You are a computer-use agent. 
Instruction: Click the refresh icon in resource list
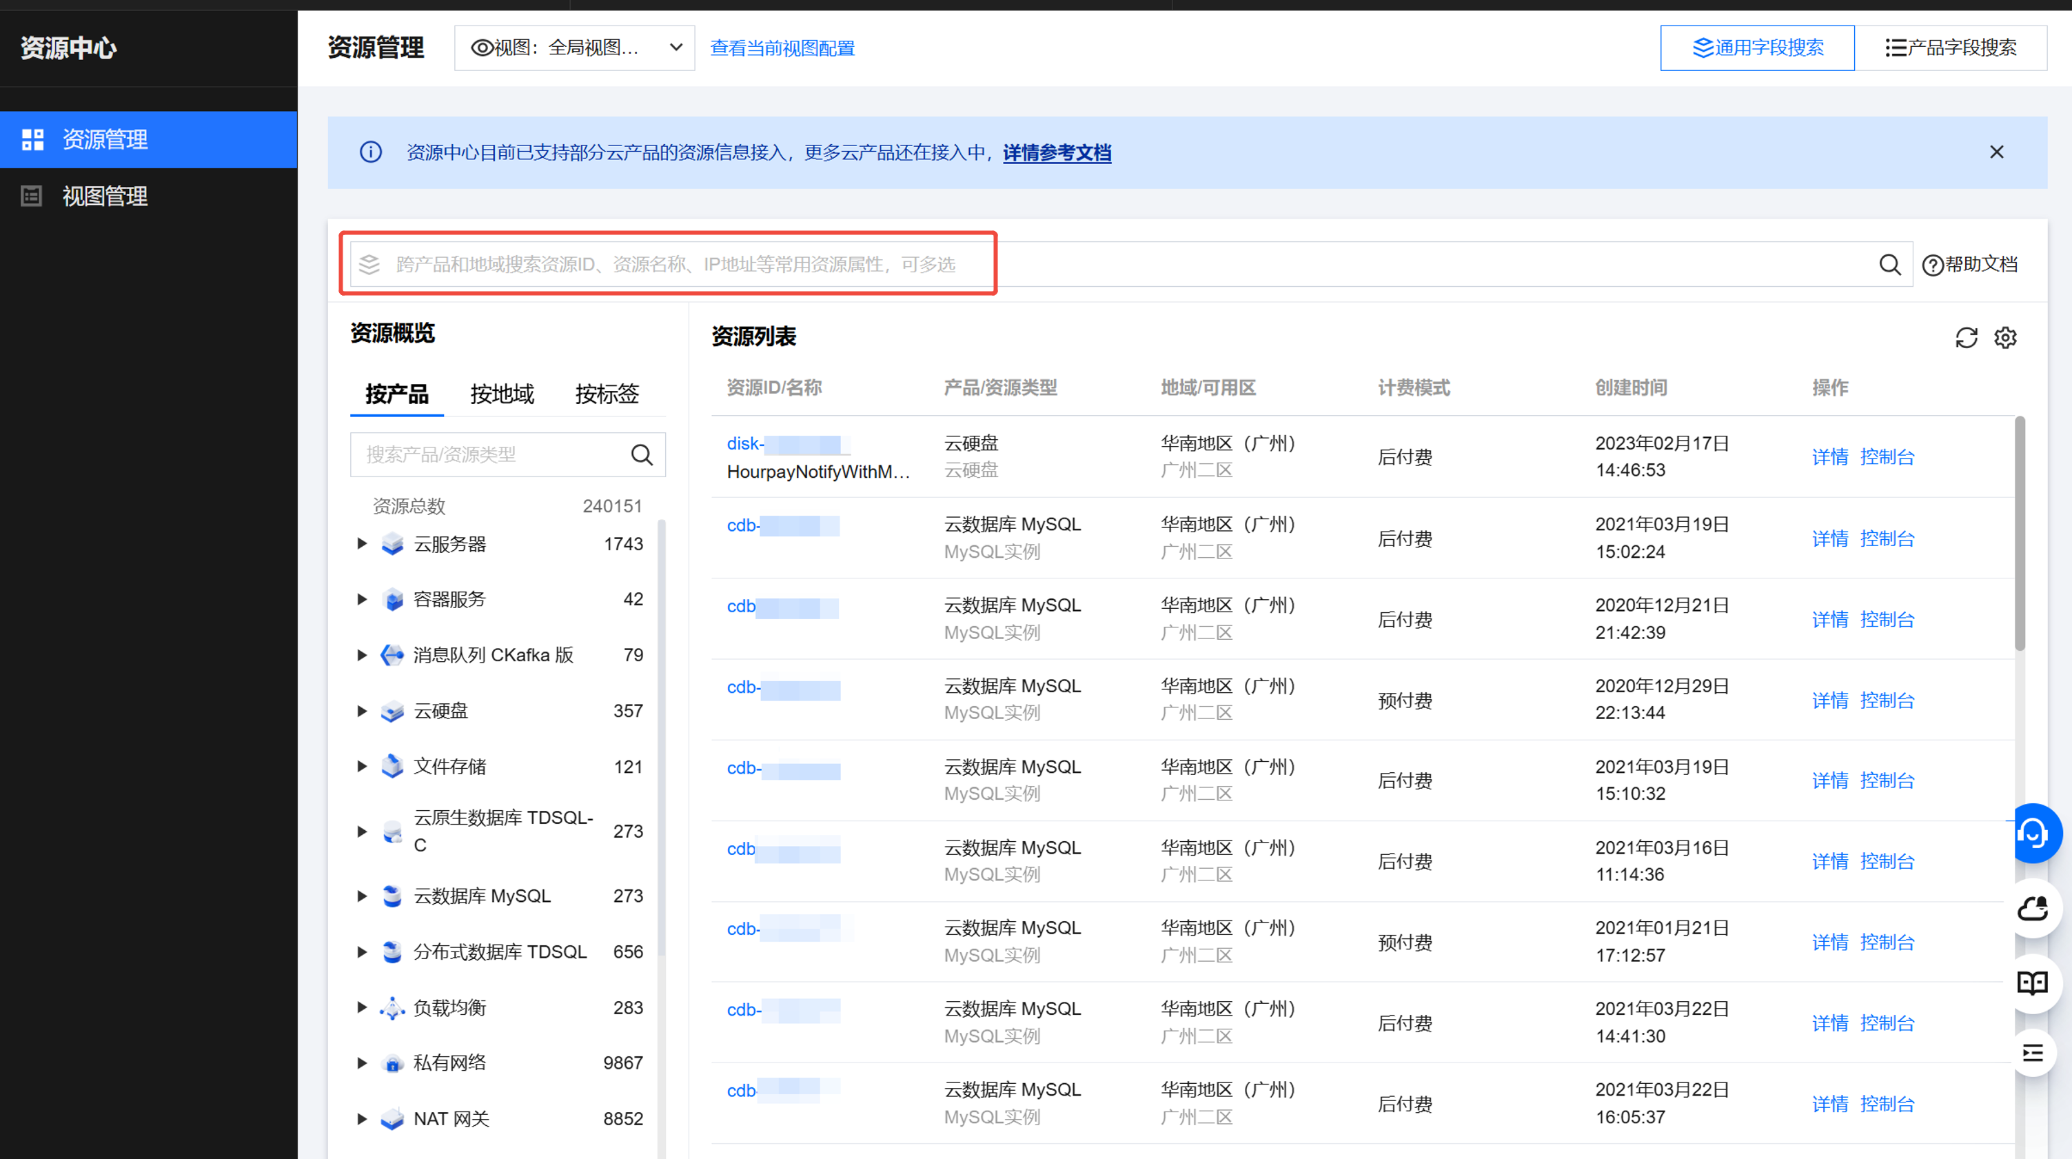pyautogui.click(x=1966, y=338)
